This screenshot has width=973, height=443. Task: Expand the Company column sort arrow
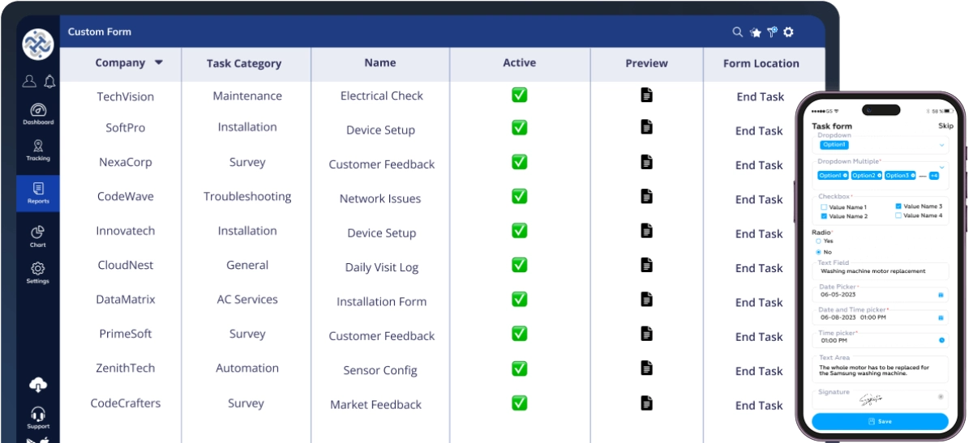coord(159,62)
